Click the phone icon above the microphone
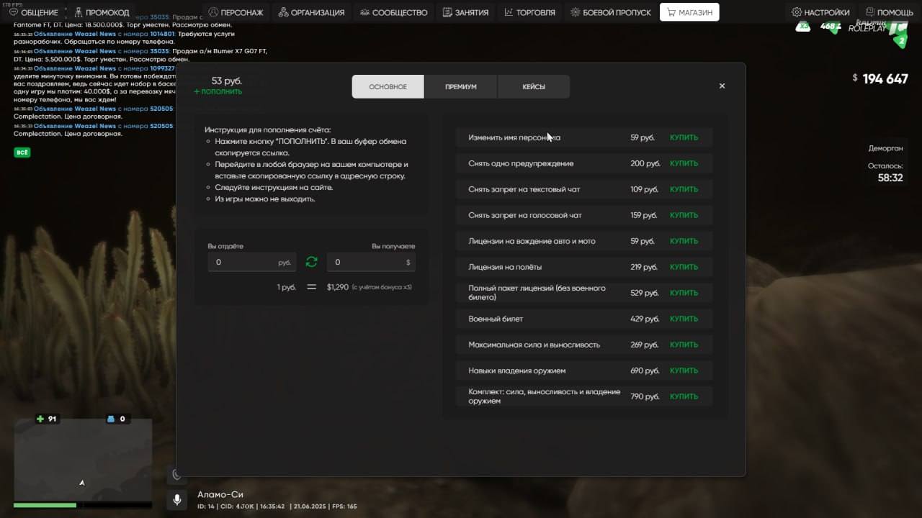The image size is (922, 518). pos(176,475)
